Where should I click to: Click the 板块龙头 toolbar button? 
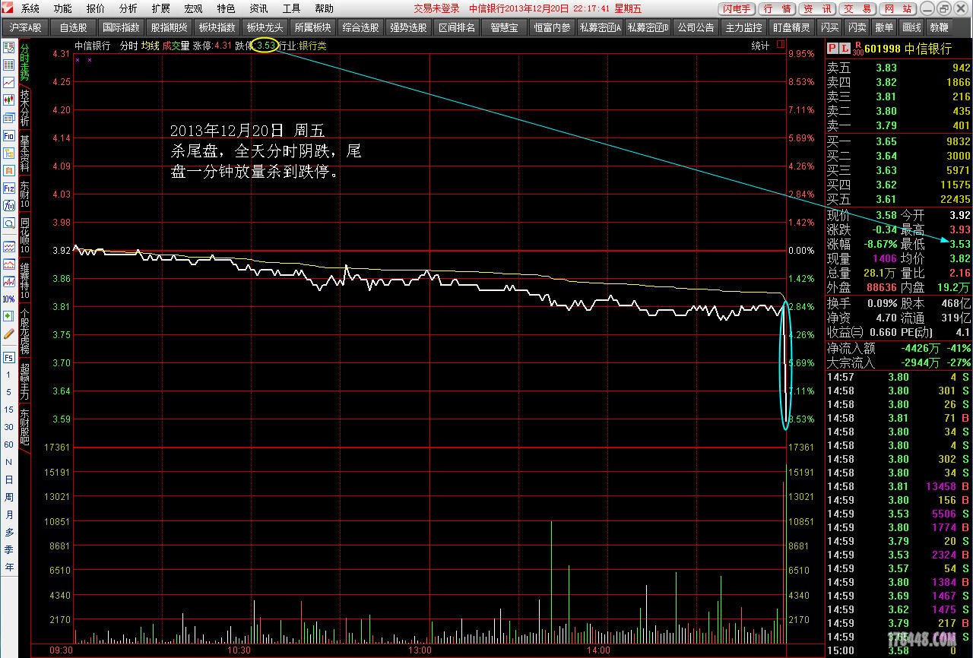[x=265, y=27]
